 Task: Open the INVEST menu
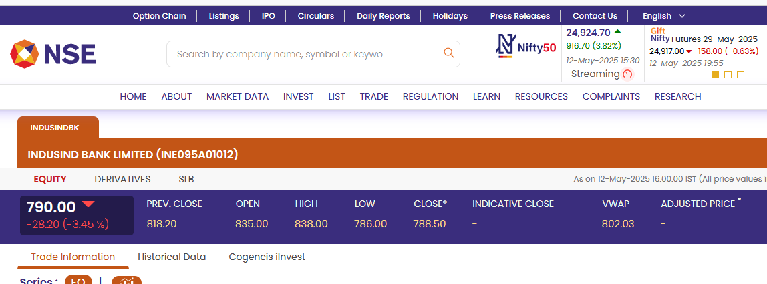coord(299,96)
